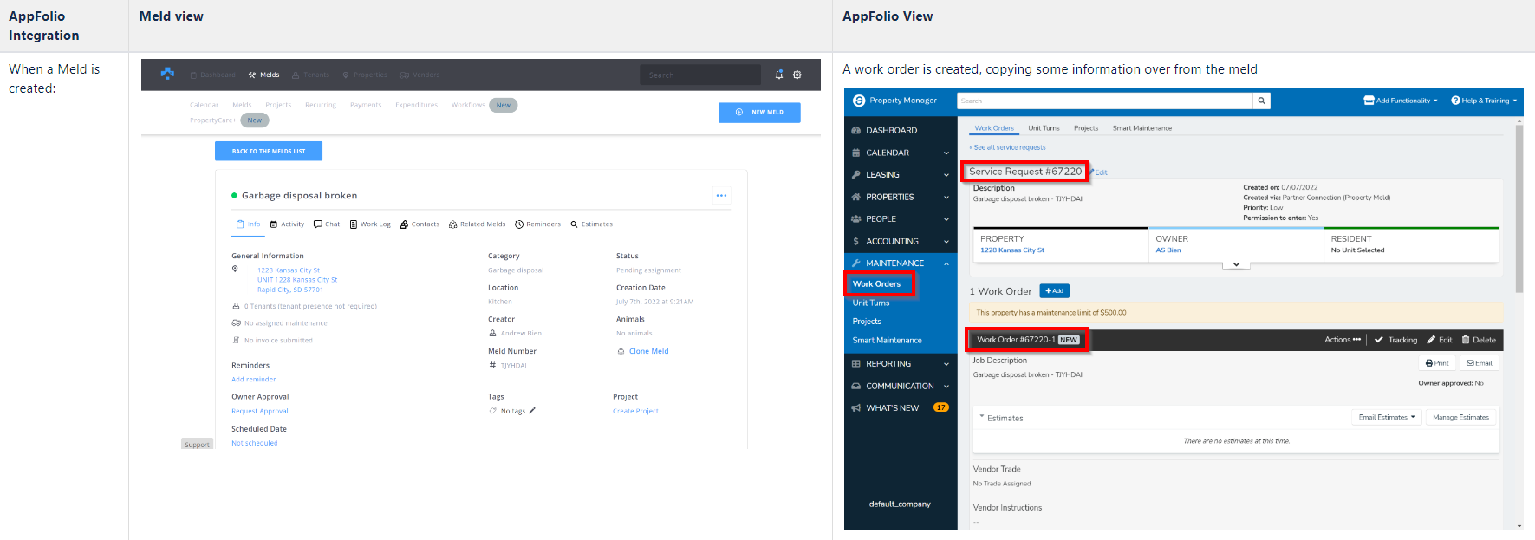Collapse the MAINTENANCE sidebar section

point(901,263)
